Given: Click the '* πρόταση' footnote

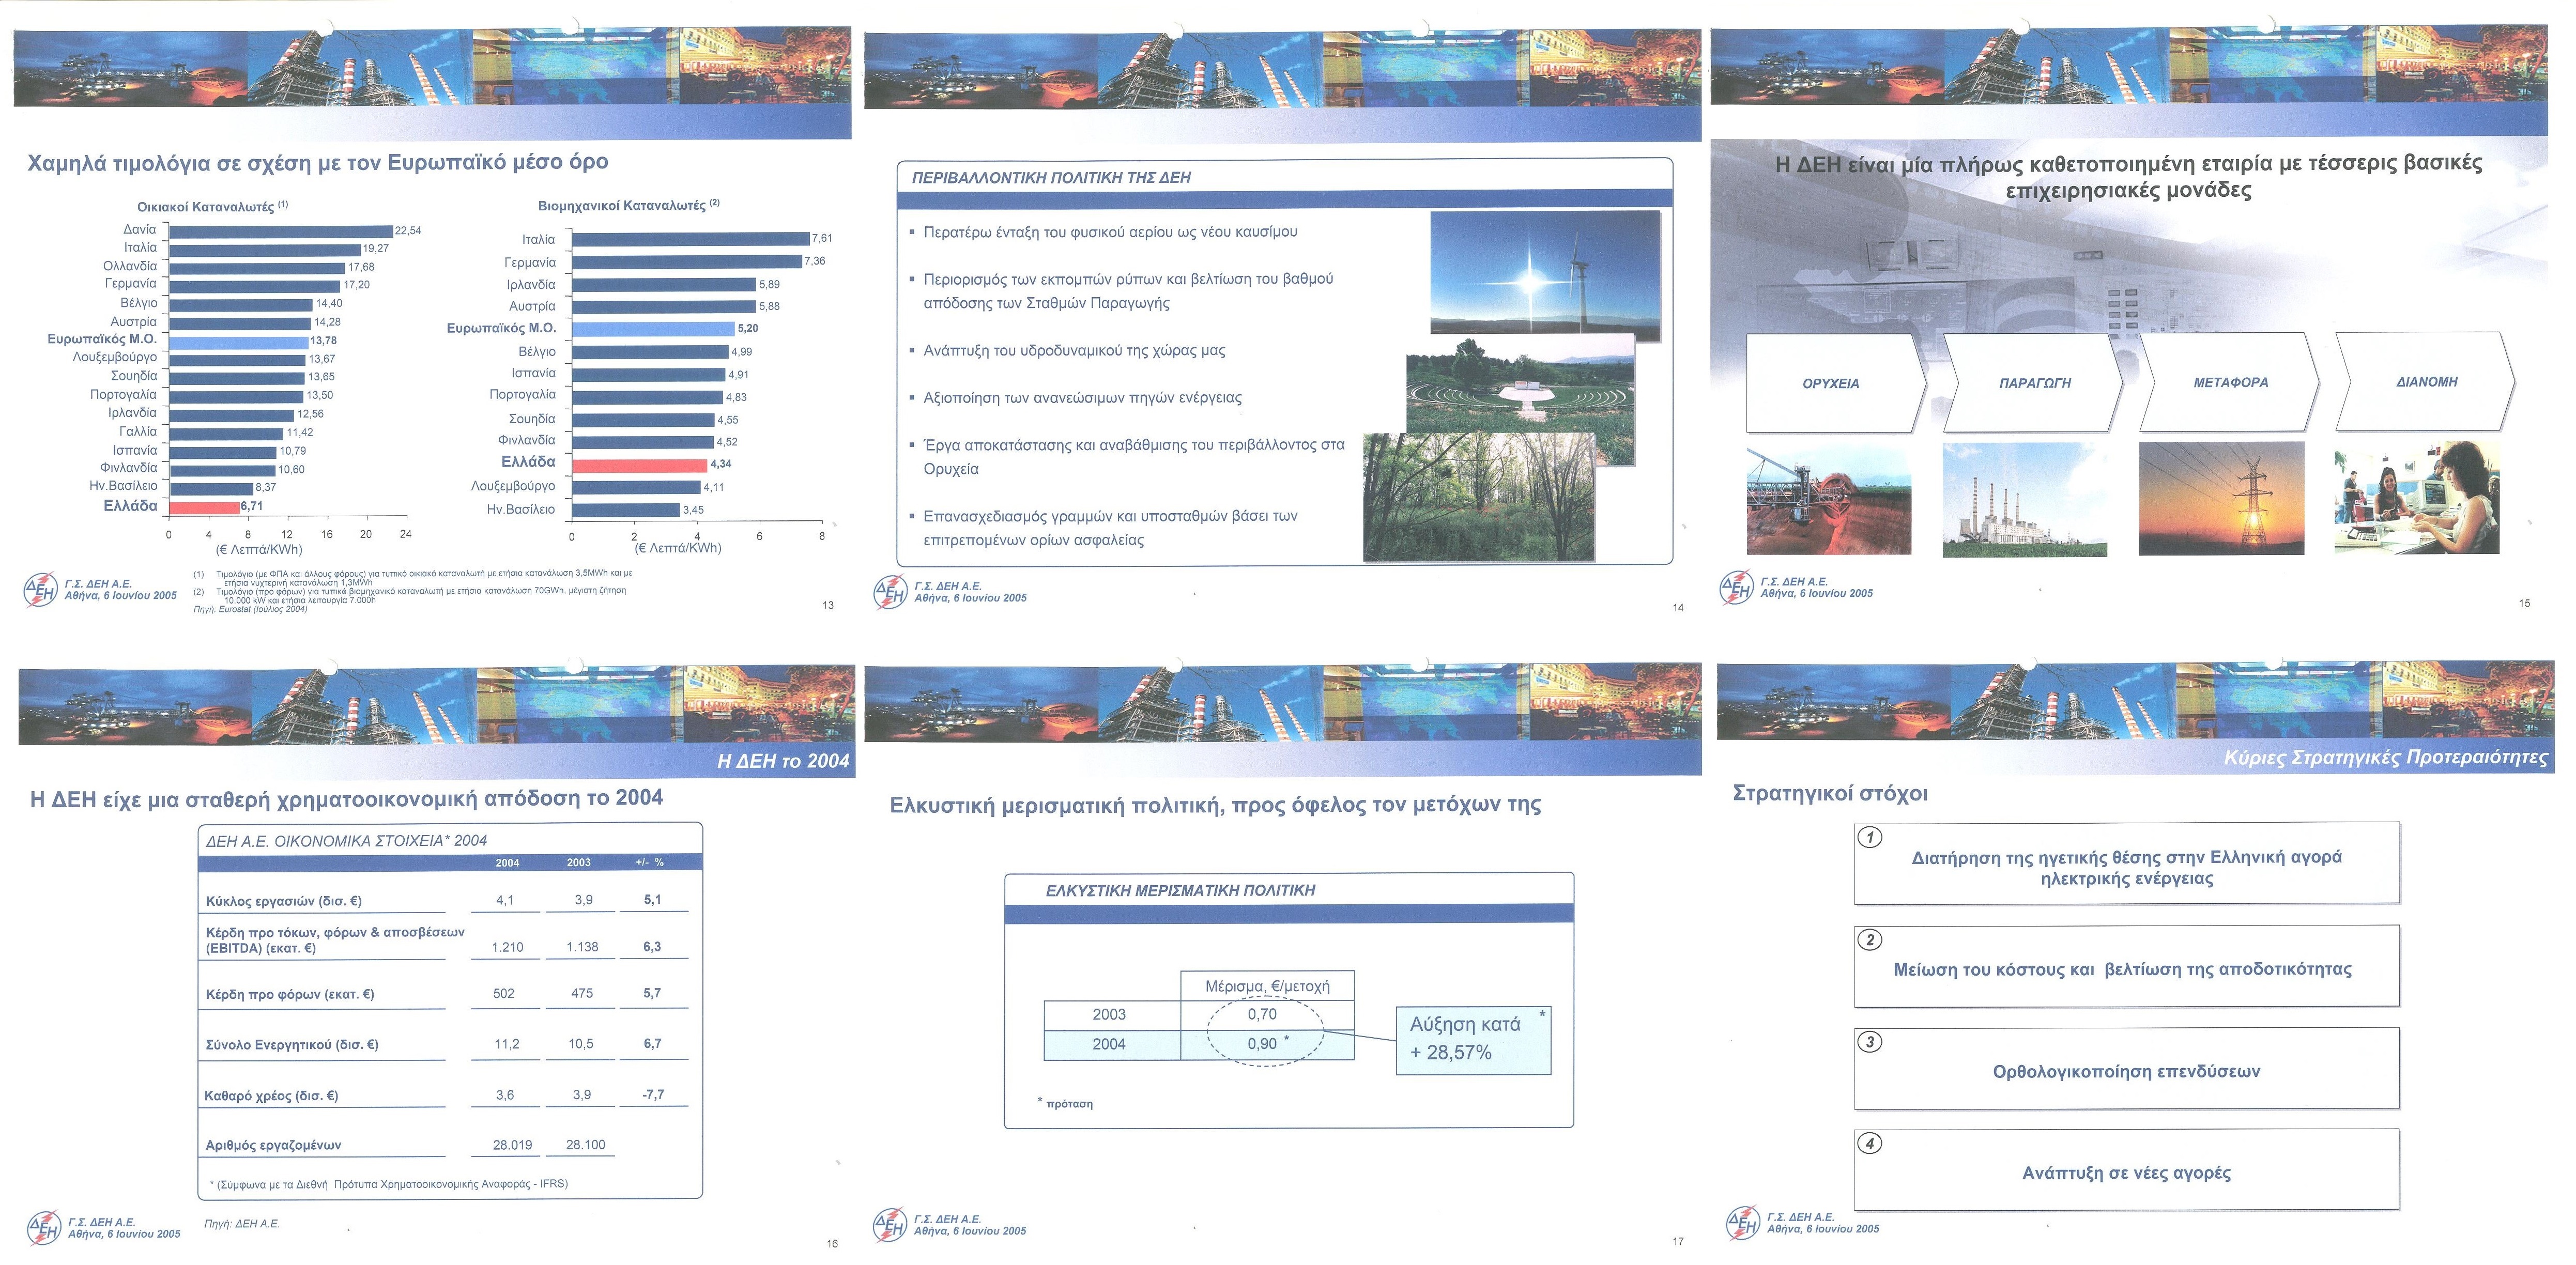Looking at the screenshot, I should click(1065, 1103).
